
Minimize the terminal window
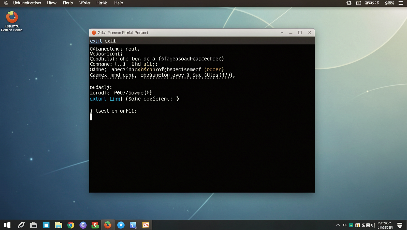click(291, 33)
